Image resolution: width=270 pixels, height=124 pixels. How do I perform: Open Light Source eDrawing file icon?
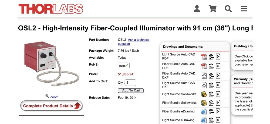click(204, 120)
